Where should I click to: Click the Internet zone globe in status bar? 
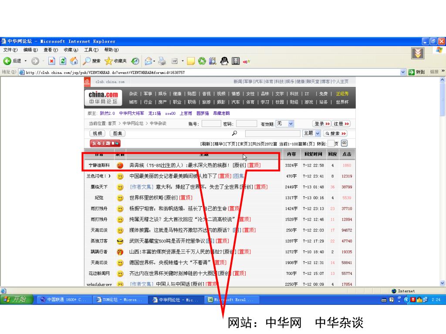coord(394,291)
